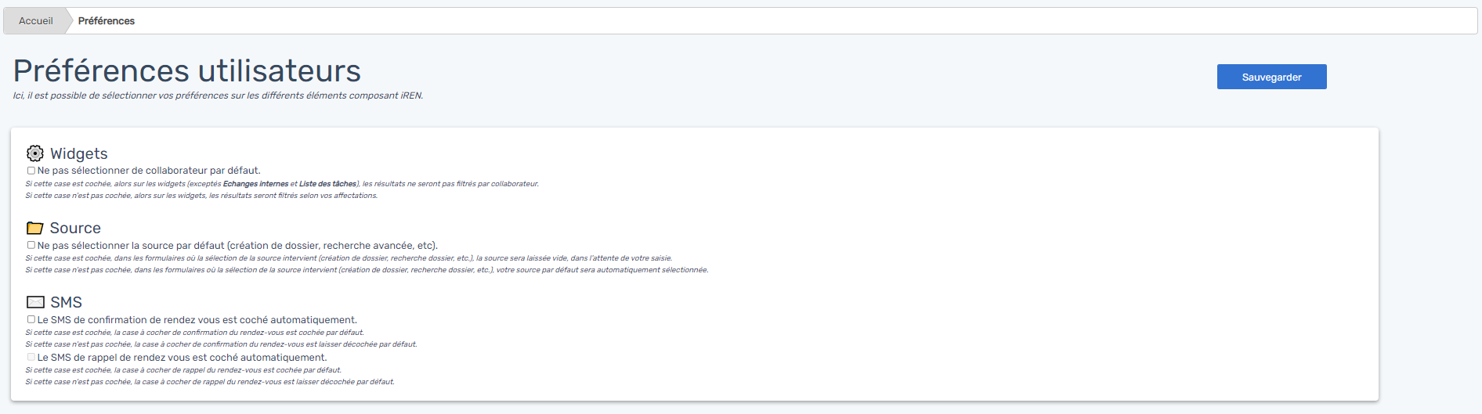The width and height of the screenshot is (1482, 414).
Task: Click the 'SMS de rappel de rendez vous' label
Action: (183, 358)
